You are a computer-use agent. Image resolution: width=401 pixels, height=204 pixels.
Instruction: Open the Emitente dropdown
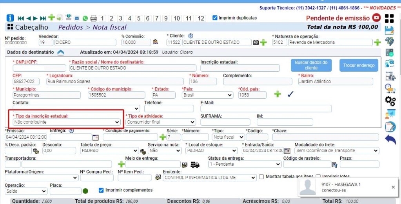pyautogui.click(x=209, y=178)
